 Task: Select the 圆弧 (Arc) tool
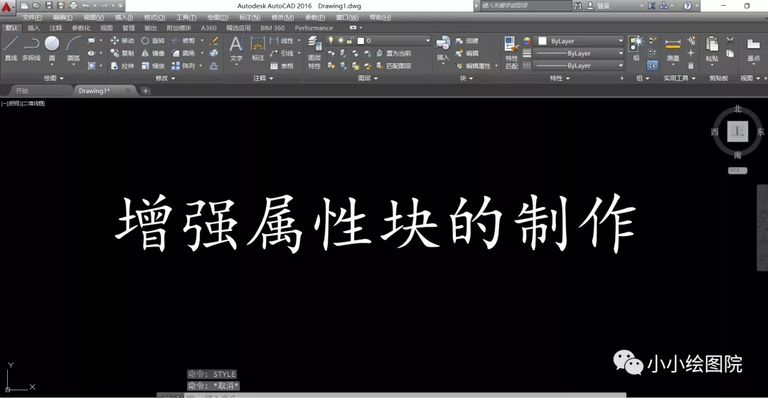coord(73,48)
